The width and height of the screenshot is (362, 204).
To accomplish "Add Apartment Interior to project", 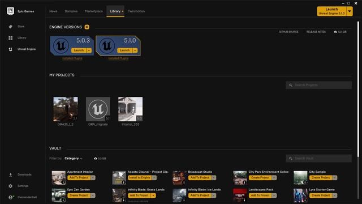I will coord(79,177).
